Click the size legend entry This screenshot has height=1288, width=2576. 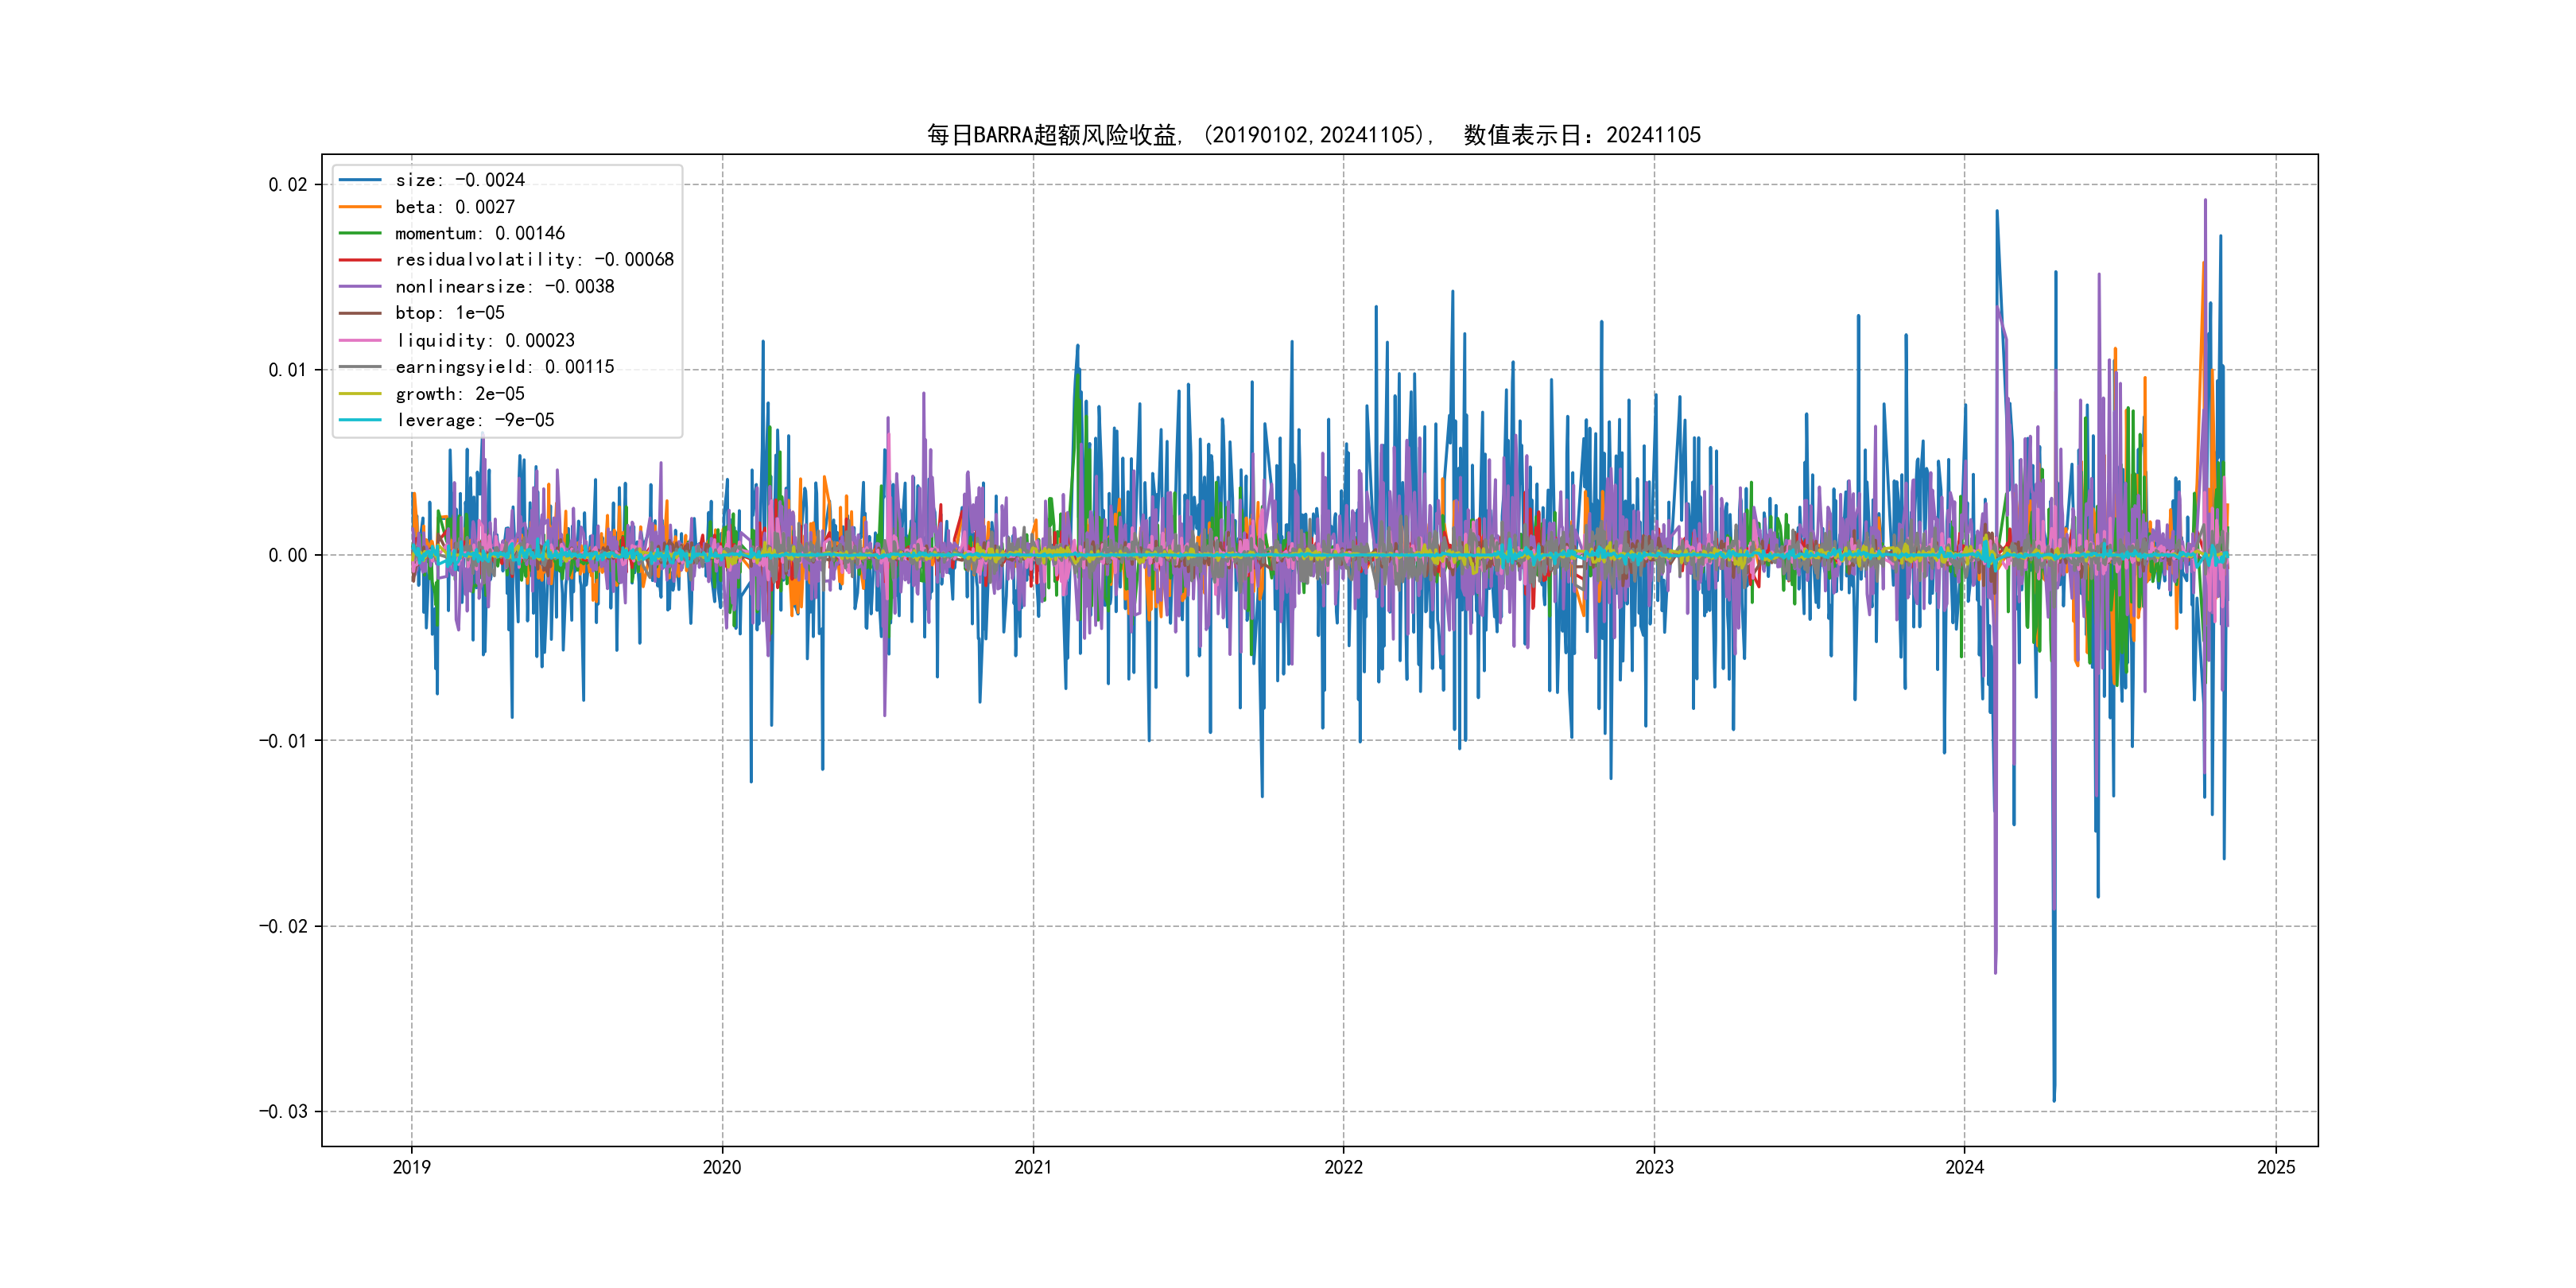tap(459, 180)
